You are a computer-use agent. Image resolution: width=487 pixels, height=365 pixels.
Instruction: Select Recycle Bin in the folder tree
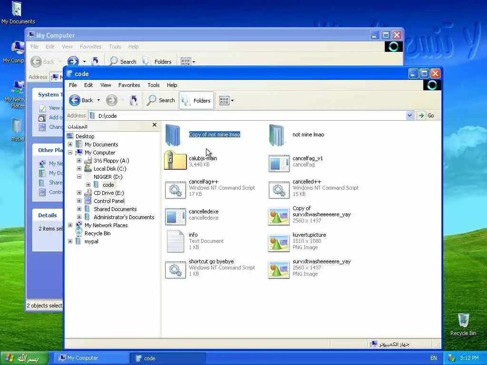pos(97,233)
